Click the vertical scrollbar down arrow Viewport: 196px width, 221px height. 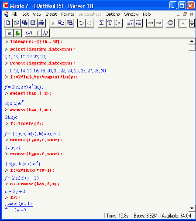192,208
